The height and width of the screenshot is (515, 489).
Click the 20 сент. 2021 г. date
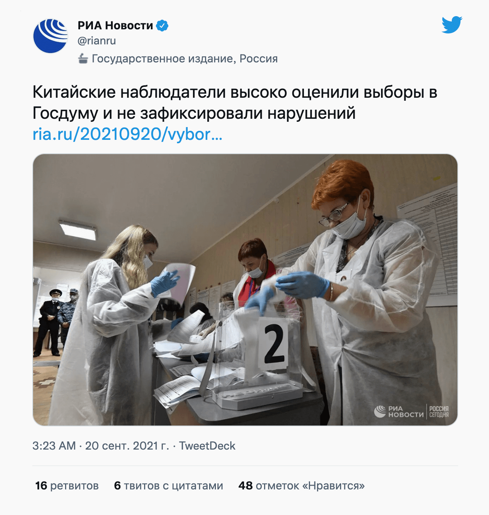coord(127,446)
